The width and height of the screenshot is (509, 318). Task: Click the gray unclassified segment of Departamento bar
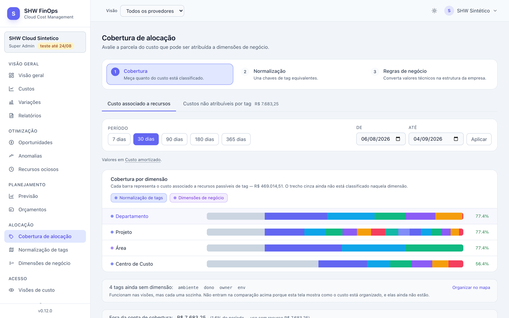236,216
